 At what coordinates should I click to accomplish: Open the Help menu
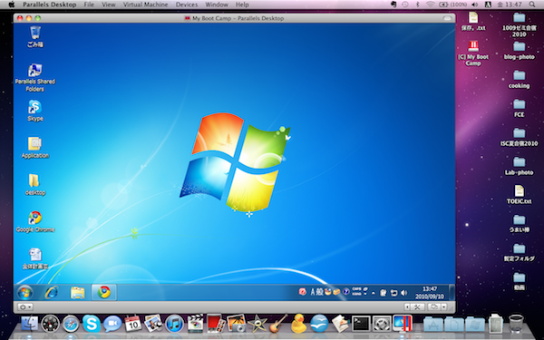point(242,5)
